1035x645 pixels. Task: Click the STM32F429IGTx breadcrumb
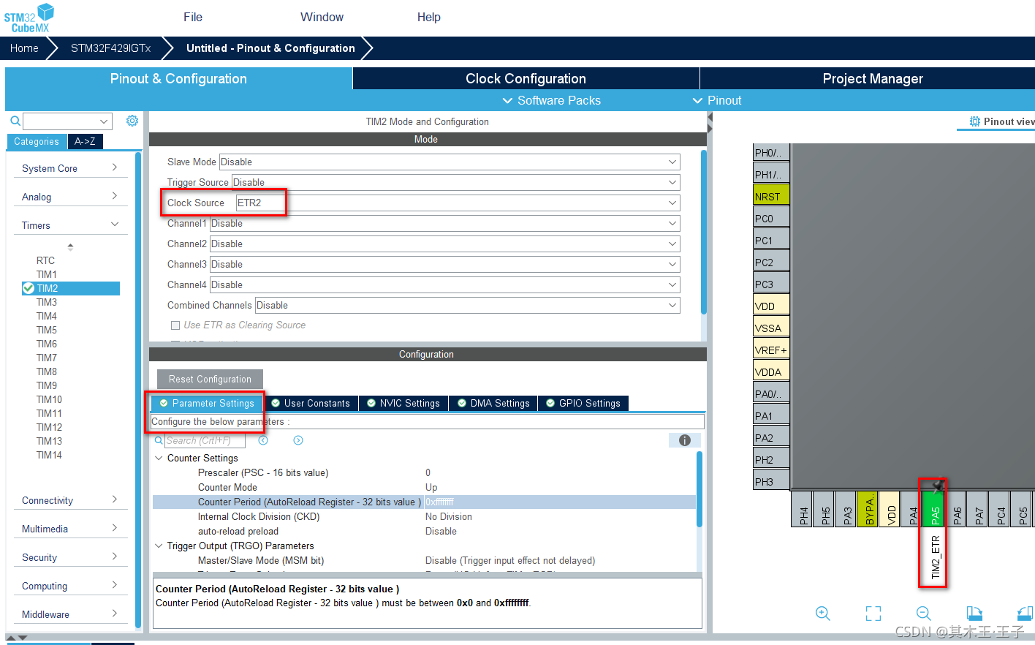[110, 48]
